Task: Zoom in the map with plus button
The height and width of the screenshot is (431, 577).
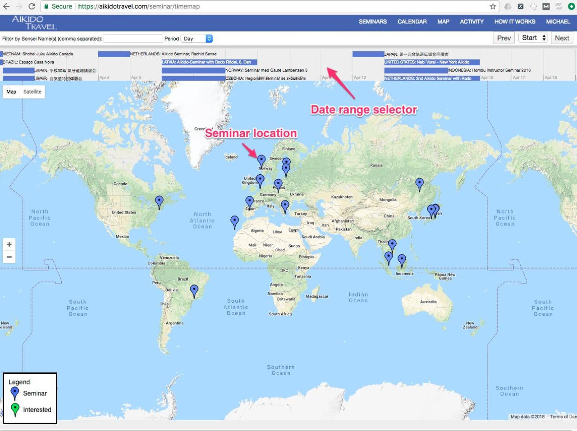Action: point(9,244)
